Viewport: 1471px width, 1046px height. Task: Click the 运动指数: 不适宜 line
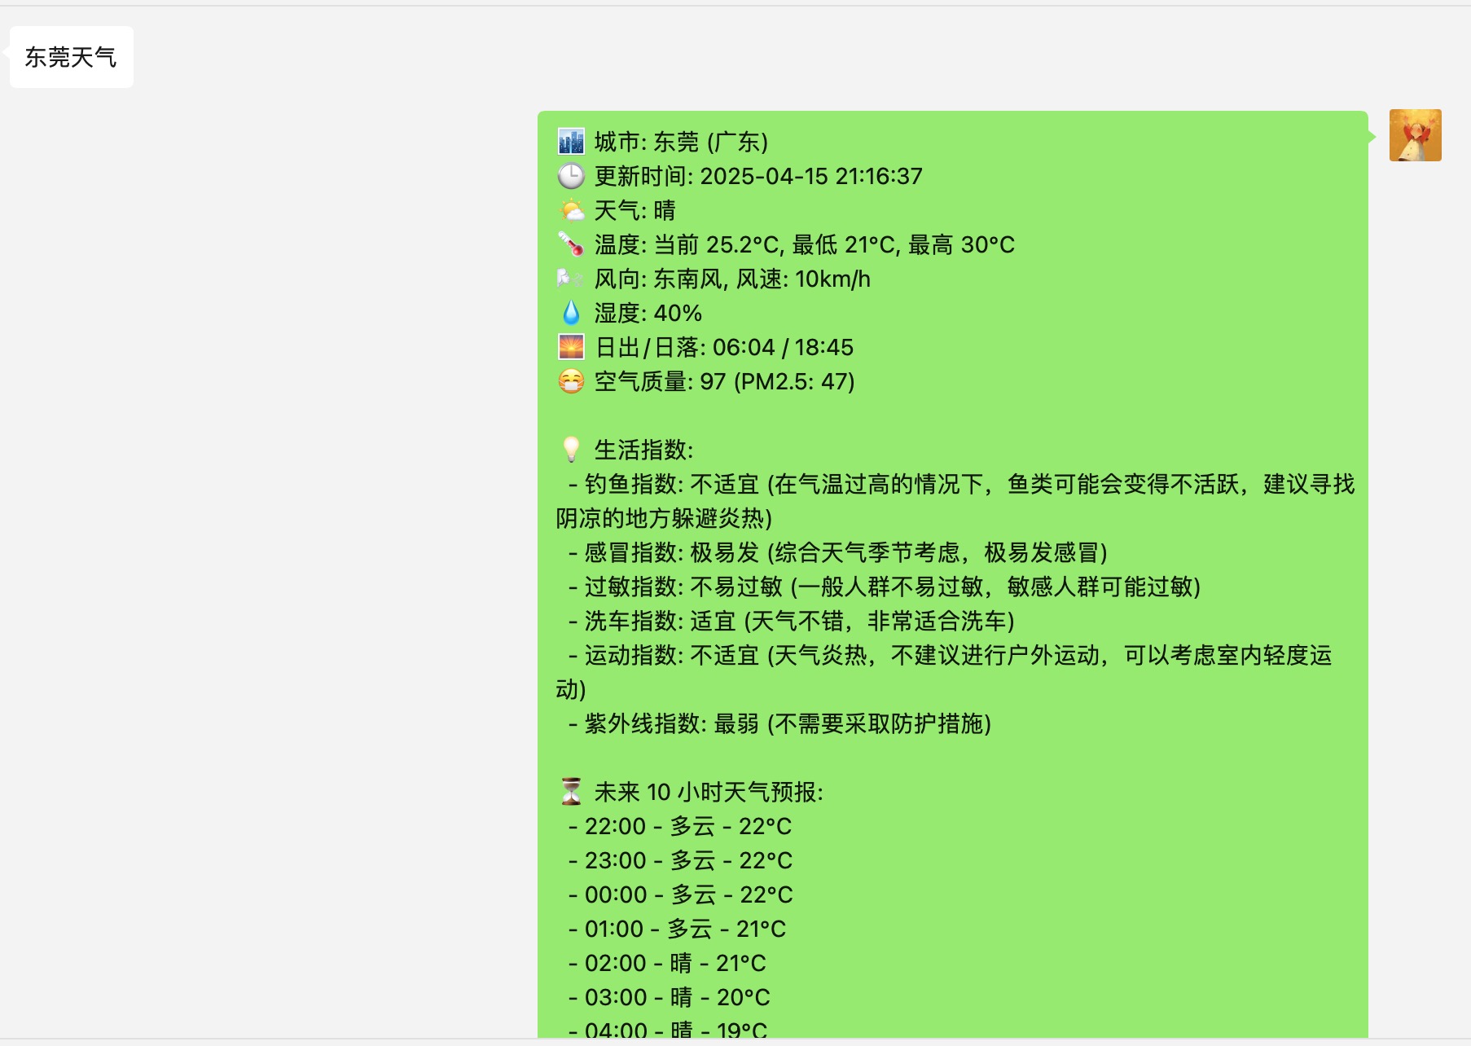(945, 672)
